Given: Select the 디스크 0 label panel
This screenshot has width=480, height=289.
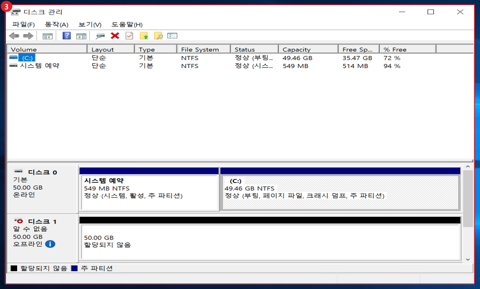Looking at the screenshot, I should click(x=43, y=189).
